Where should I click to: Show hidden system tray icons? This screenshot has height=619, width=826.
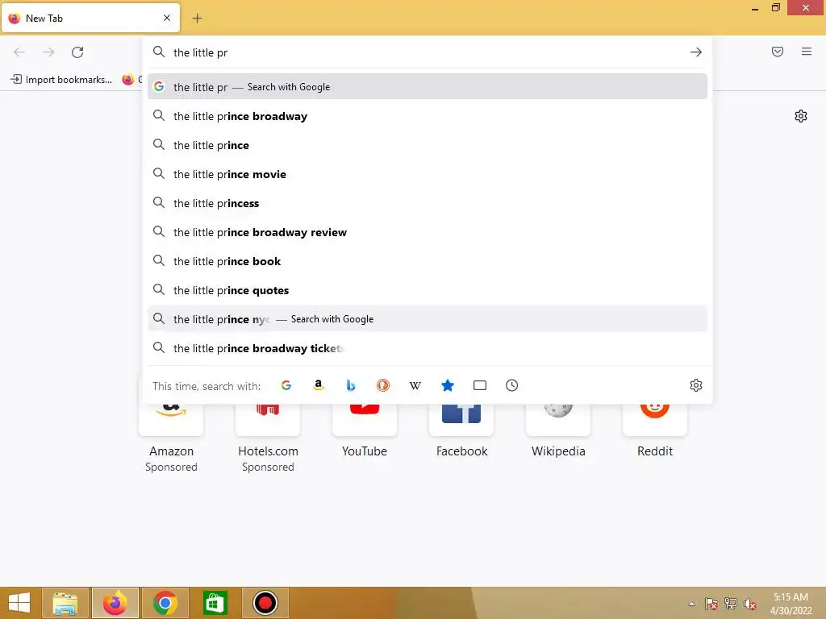tap(691, 604)
